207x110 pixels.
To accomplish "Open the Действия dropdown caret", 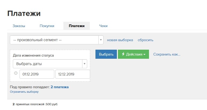I will [144, 54].
